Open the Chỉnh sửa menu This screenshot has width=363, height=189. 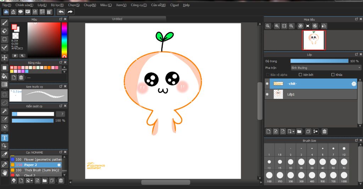[24, 5]
